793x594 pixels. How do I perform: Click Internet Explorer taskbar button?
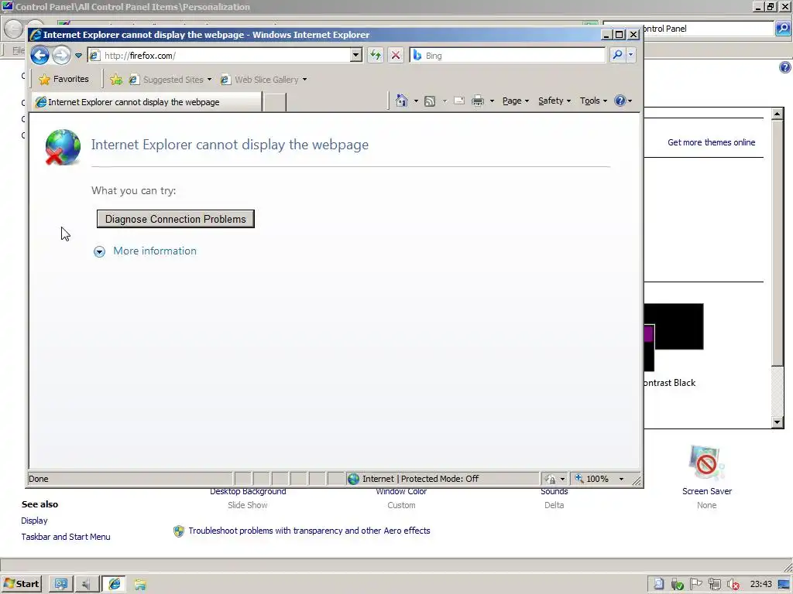point(115,584)
